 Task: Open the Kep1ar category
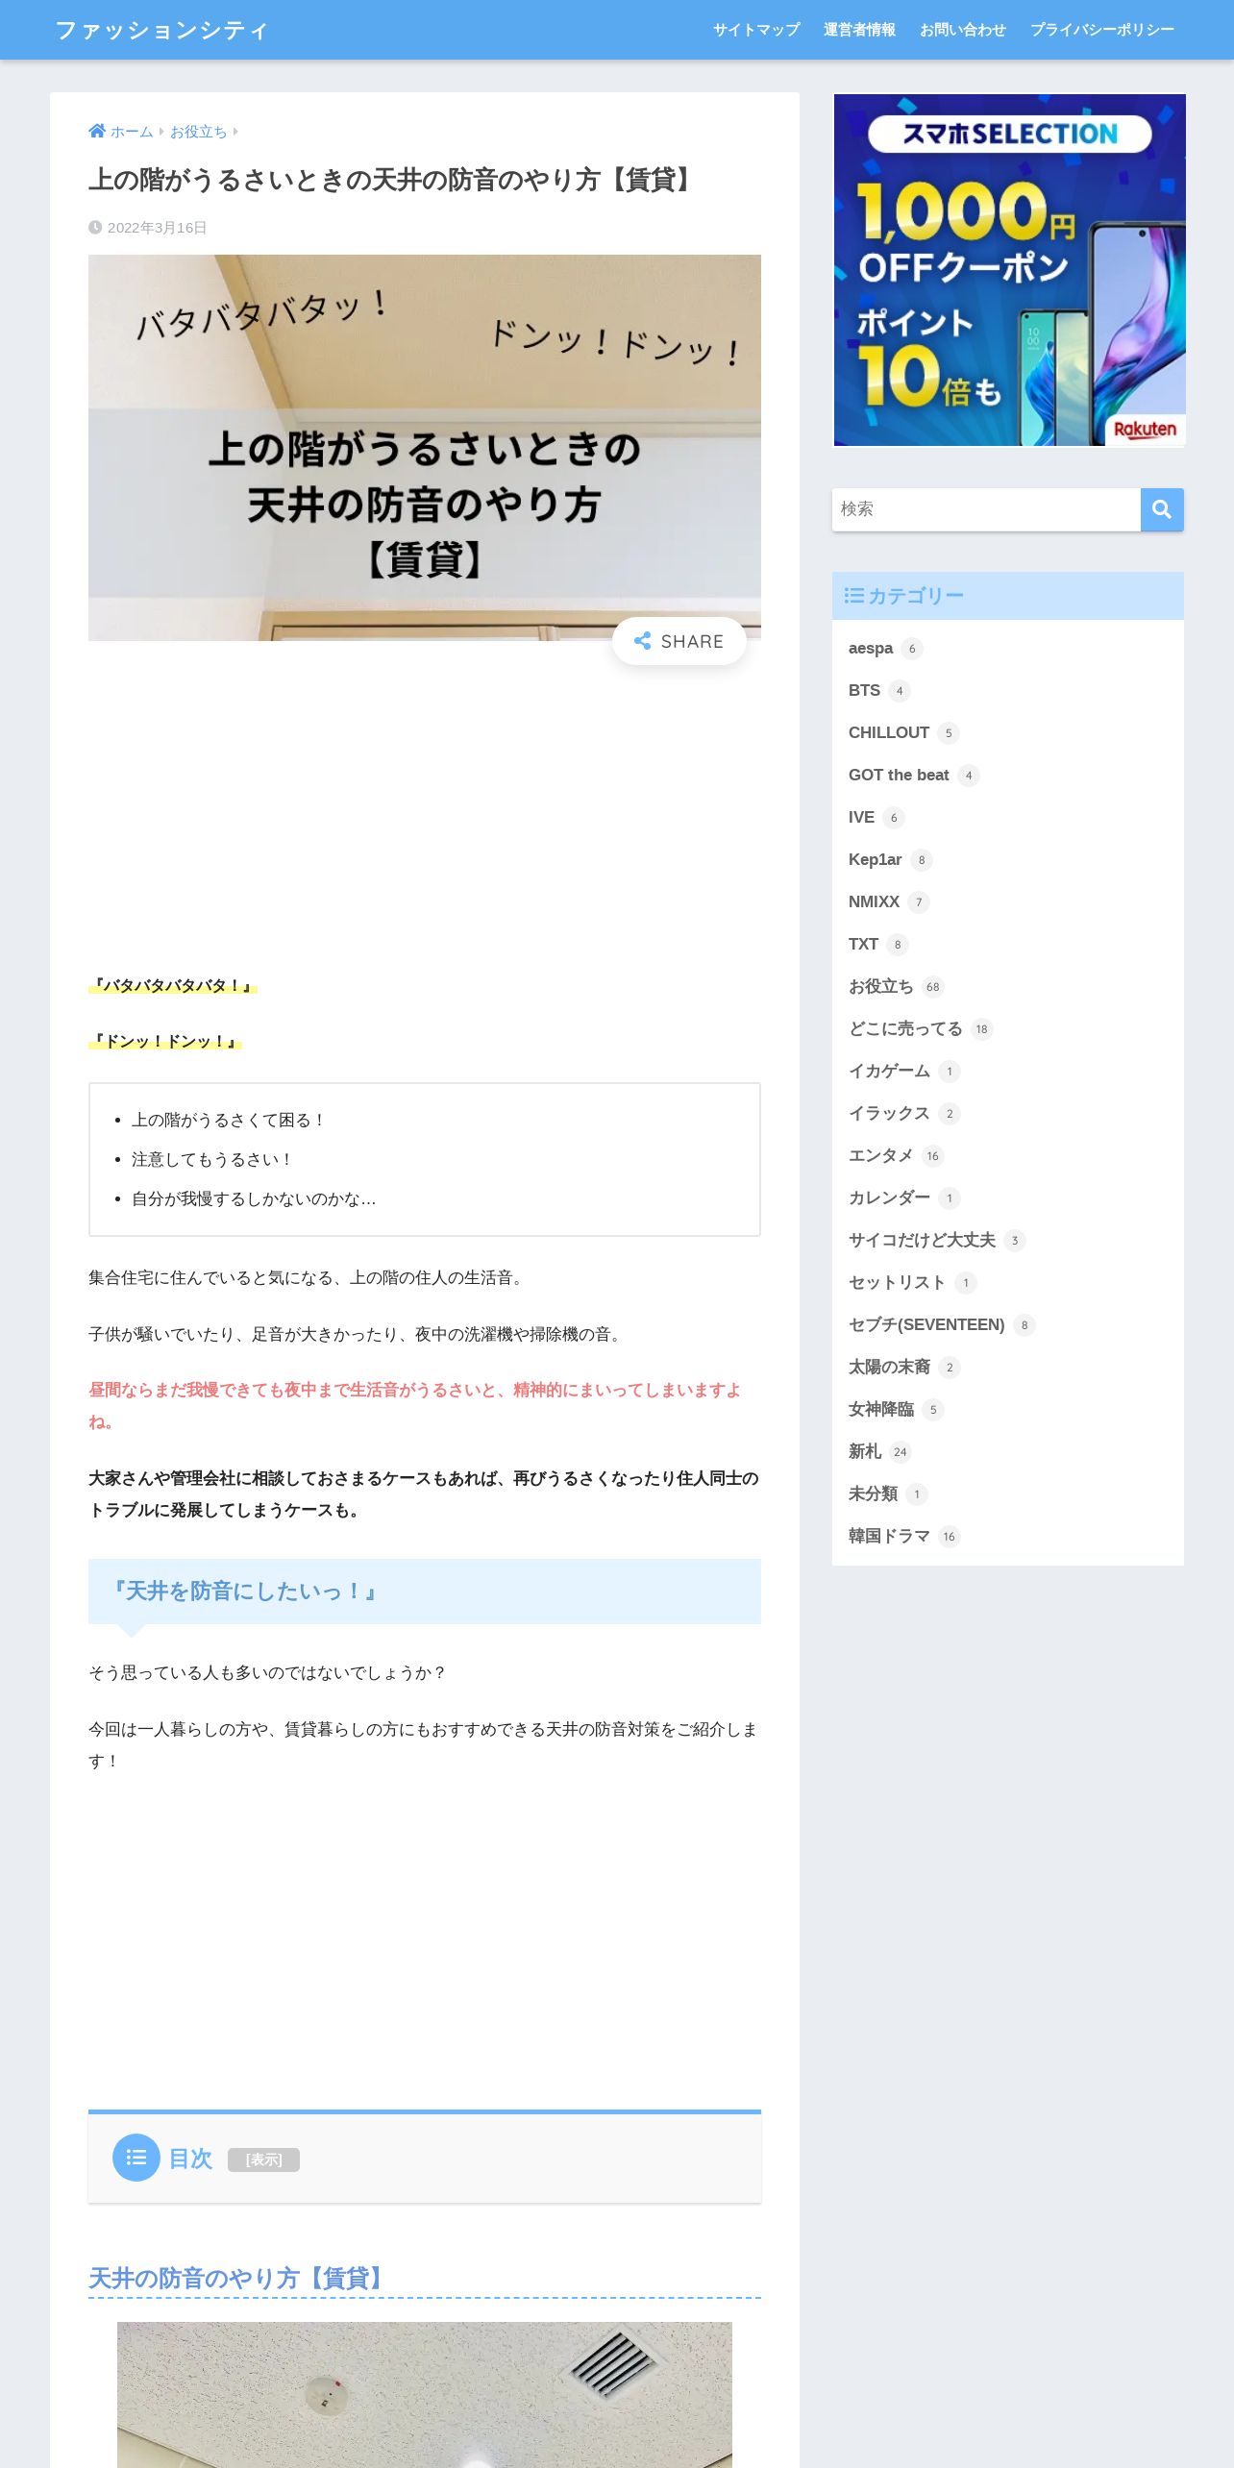tap(875, 860)
